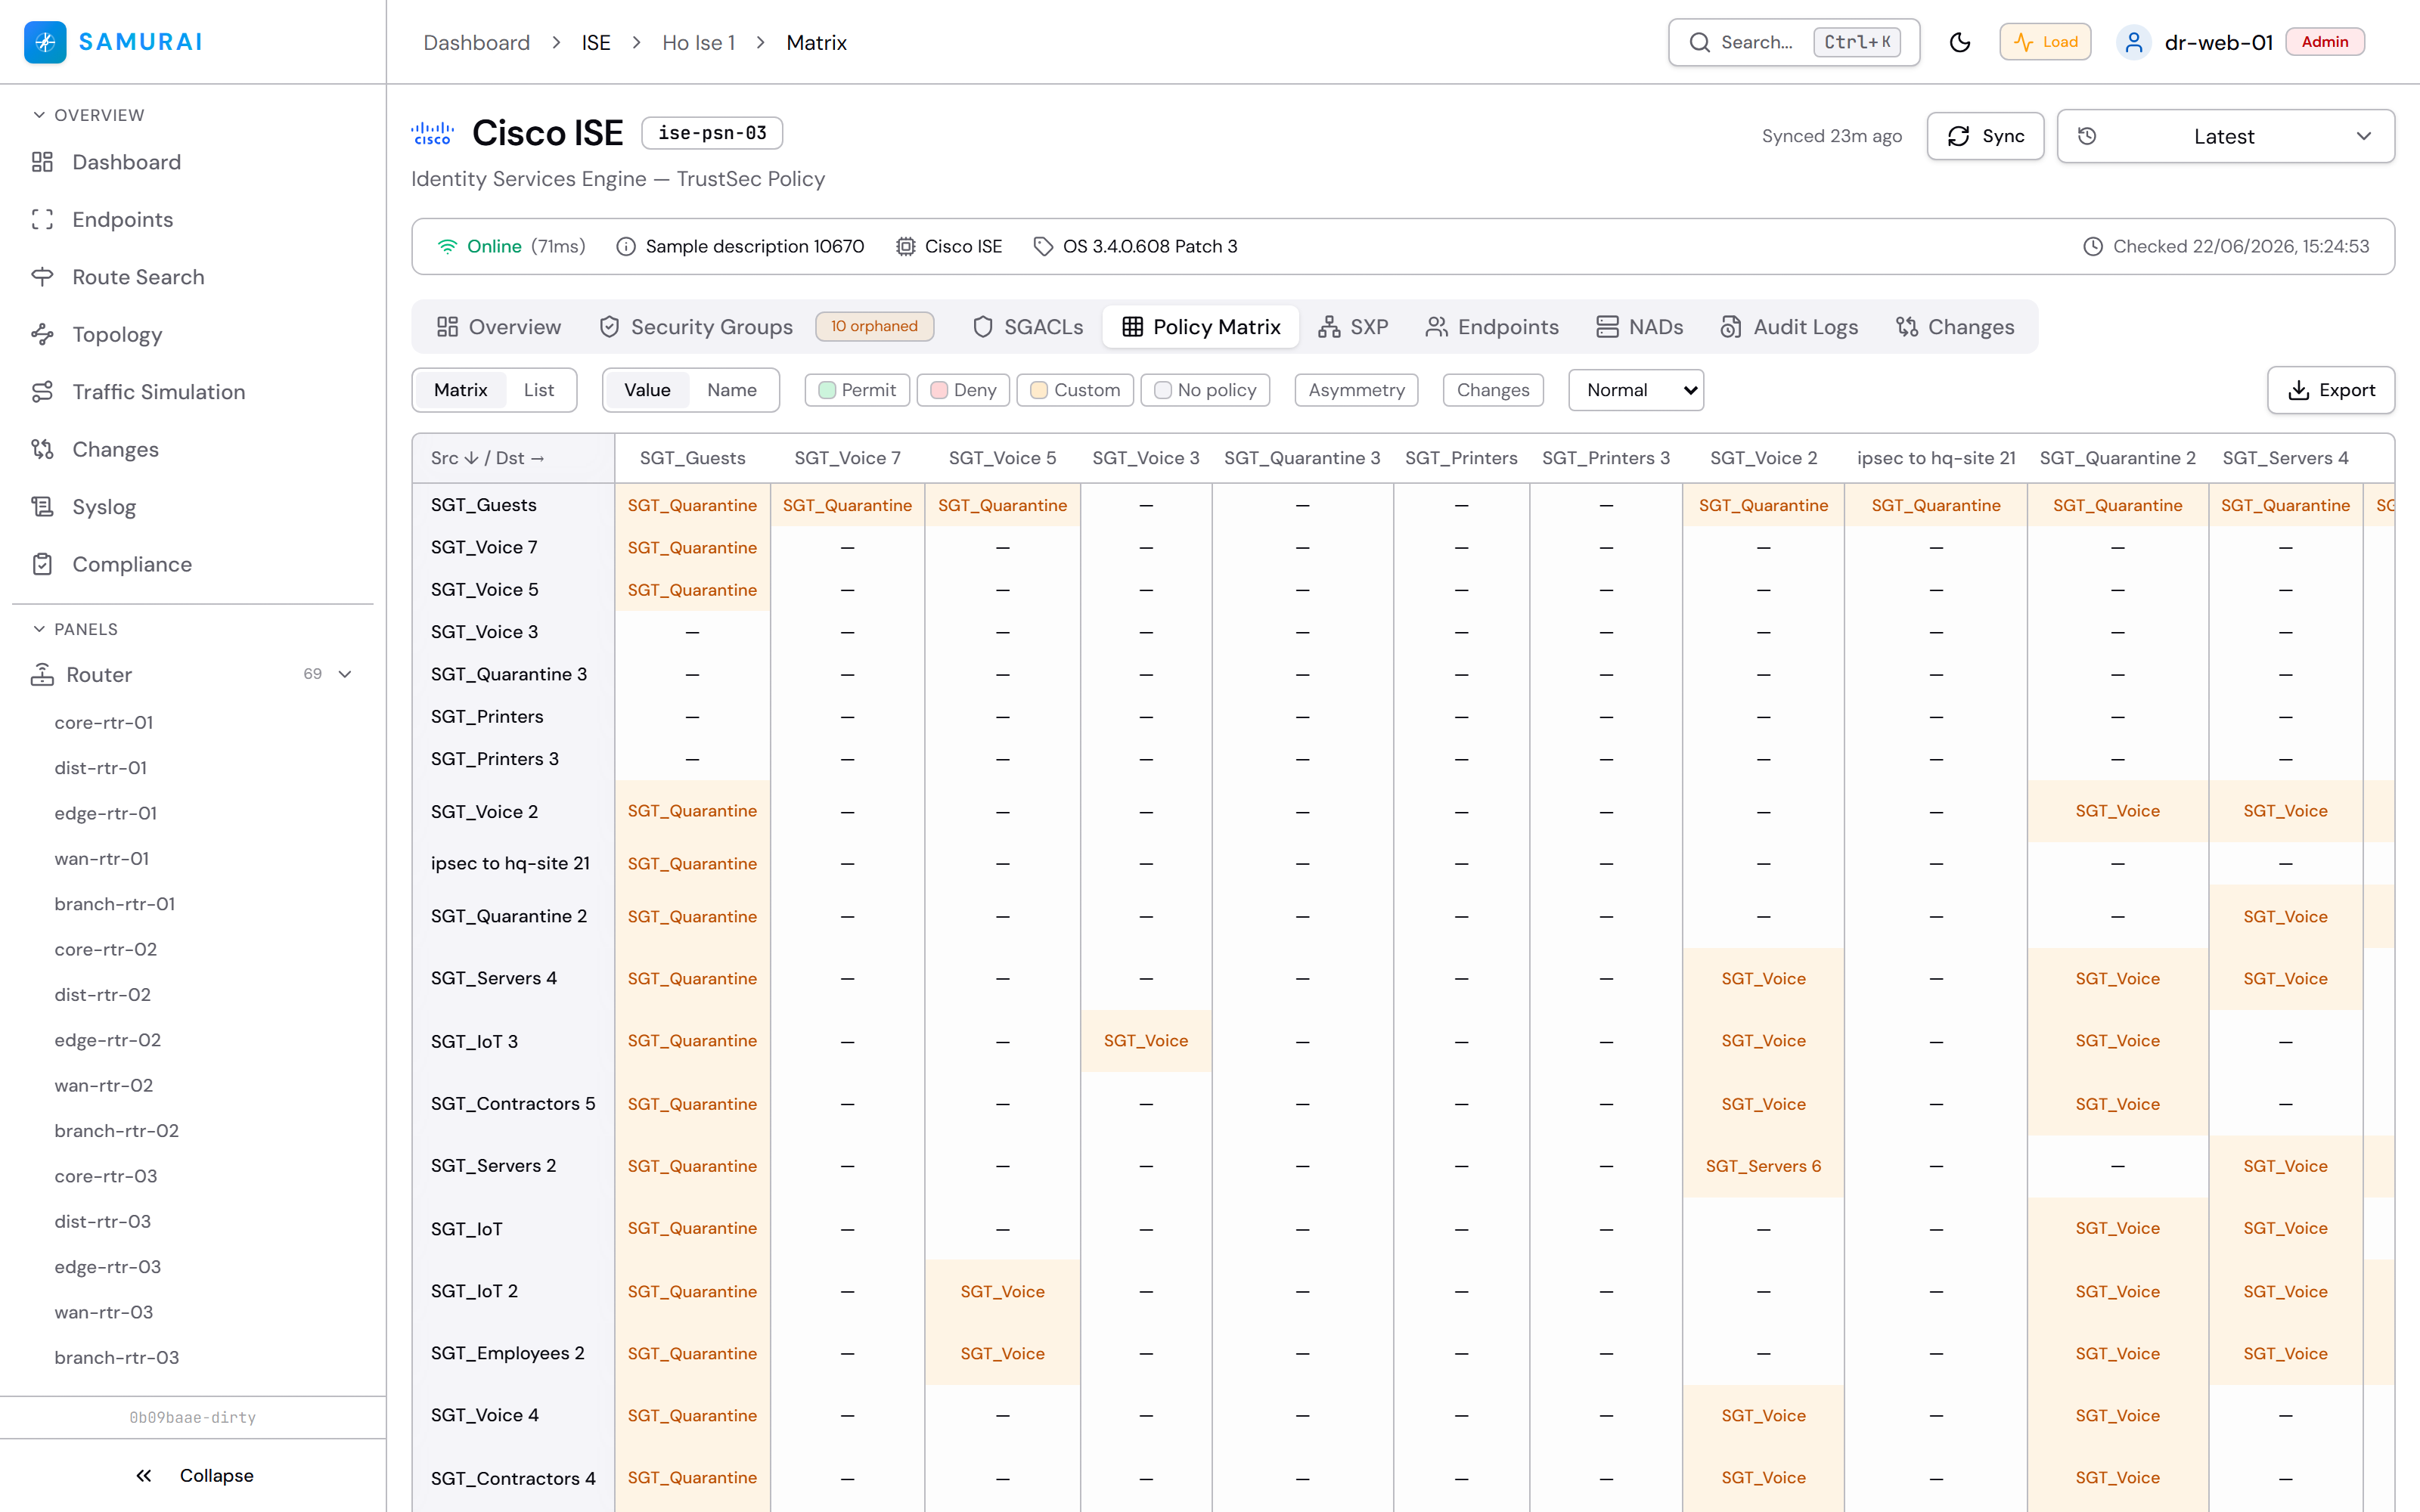Open the Audit Logs tab
The height and width of the screenshot is (1512, 2420).
tap(1789, 327)
